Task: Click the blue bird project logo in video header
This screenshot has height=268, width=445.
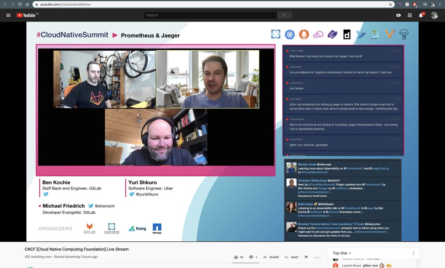Action: click(361, 34)
